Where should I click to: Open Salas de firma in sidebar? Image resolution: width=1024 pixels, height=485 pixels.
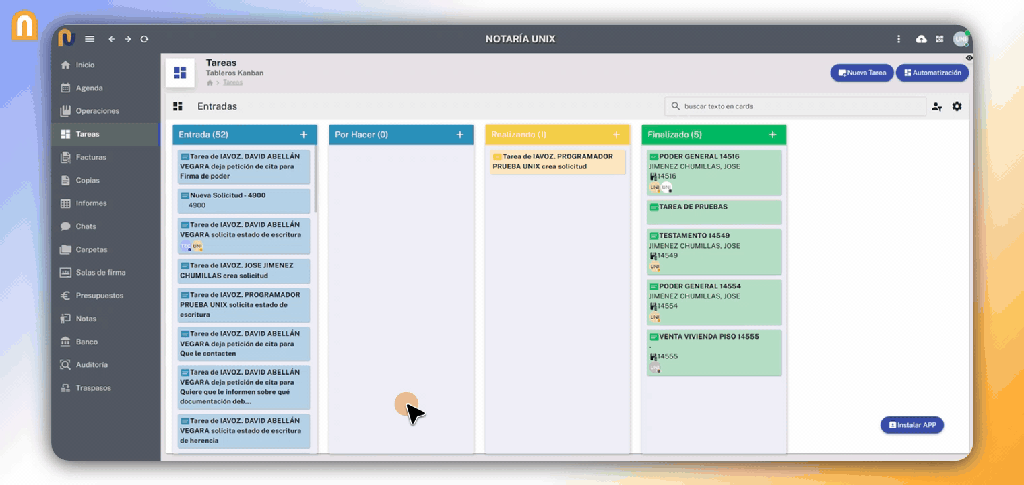click(100, 272)
